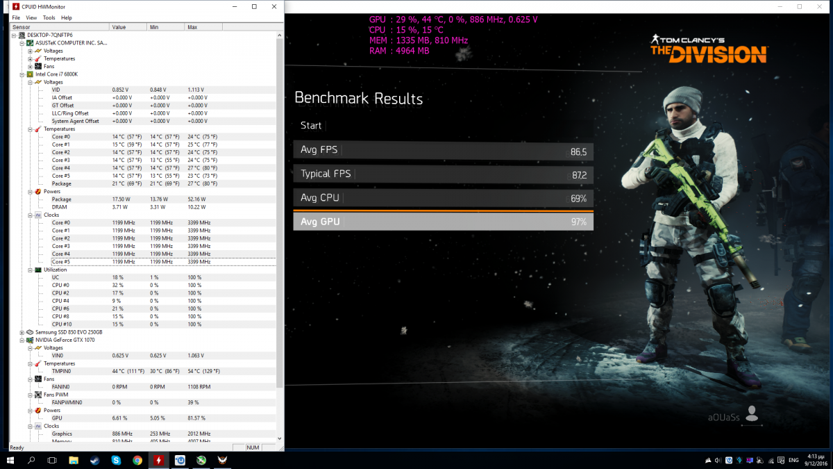Viewport: 833px width, 469px height.
Task: Click the HWMonitor vertical scrollbar thumb
Action: 279,212
